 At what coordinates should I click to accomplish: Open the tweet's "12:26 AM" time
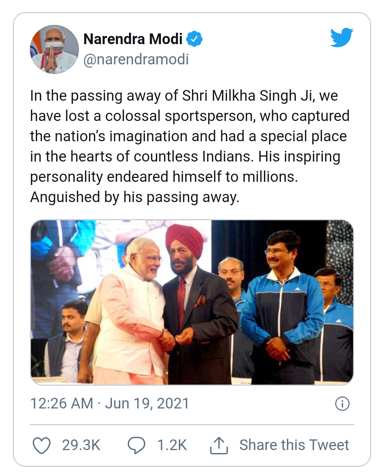(x=61, y=404)
